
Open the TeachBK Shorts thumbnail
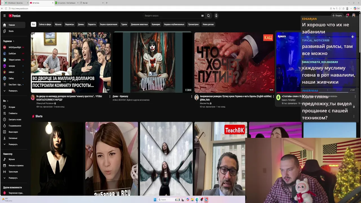(x=221, y=159)
